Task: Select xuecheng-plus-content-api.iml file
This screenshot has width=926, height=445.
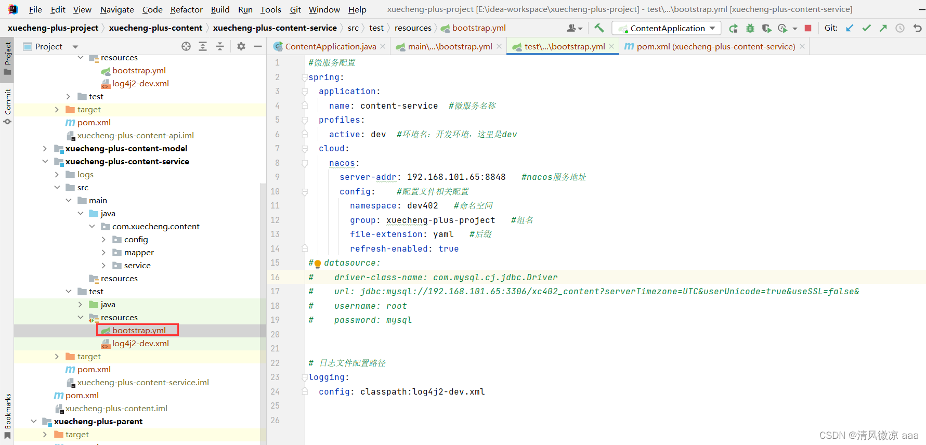Action: coord(135,136)
